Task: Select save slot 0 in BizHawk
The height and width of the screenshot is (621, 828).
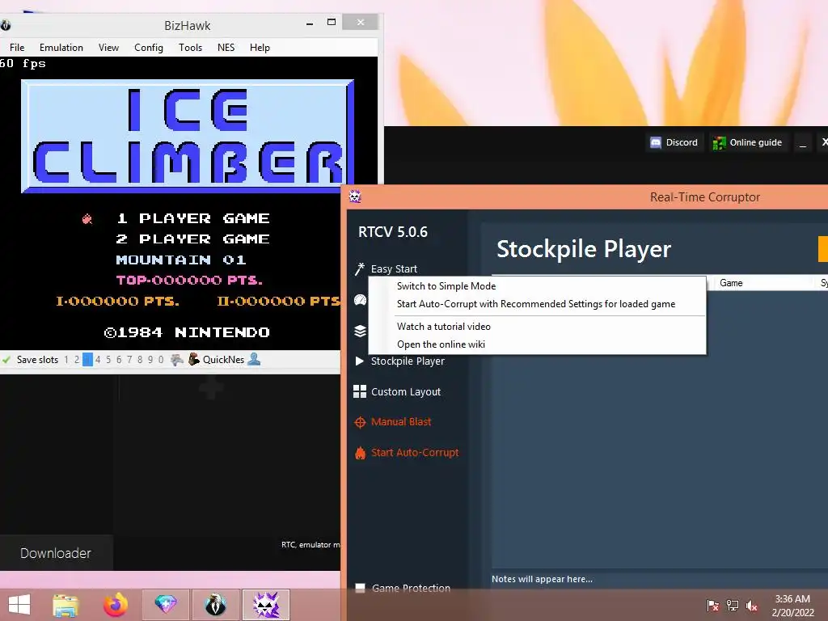Action: pyautogui.click(x=161, y=360)
